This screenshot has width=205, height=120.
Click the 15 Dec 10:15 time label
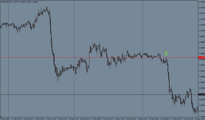177,119
